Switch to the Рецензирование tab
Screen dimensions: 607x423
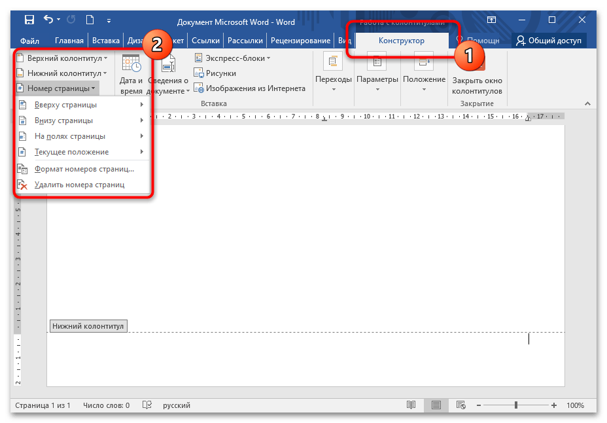pos(300,41)
